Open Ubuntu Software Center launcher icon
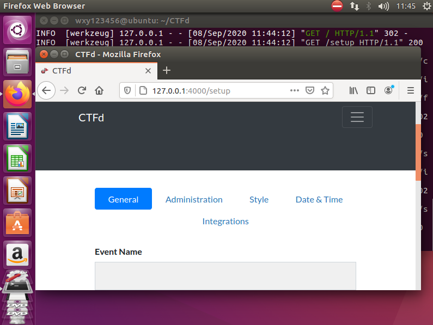Screen dimensions: 433x325 tap(17, 223)
